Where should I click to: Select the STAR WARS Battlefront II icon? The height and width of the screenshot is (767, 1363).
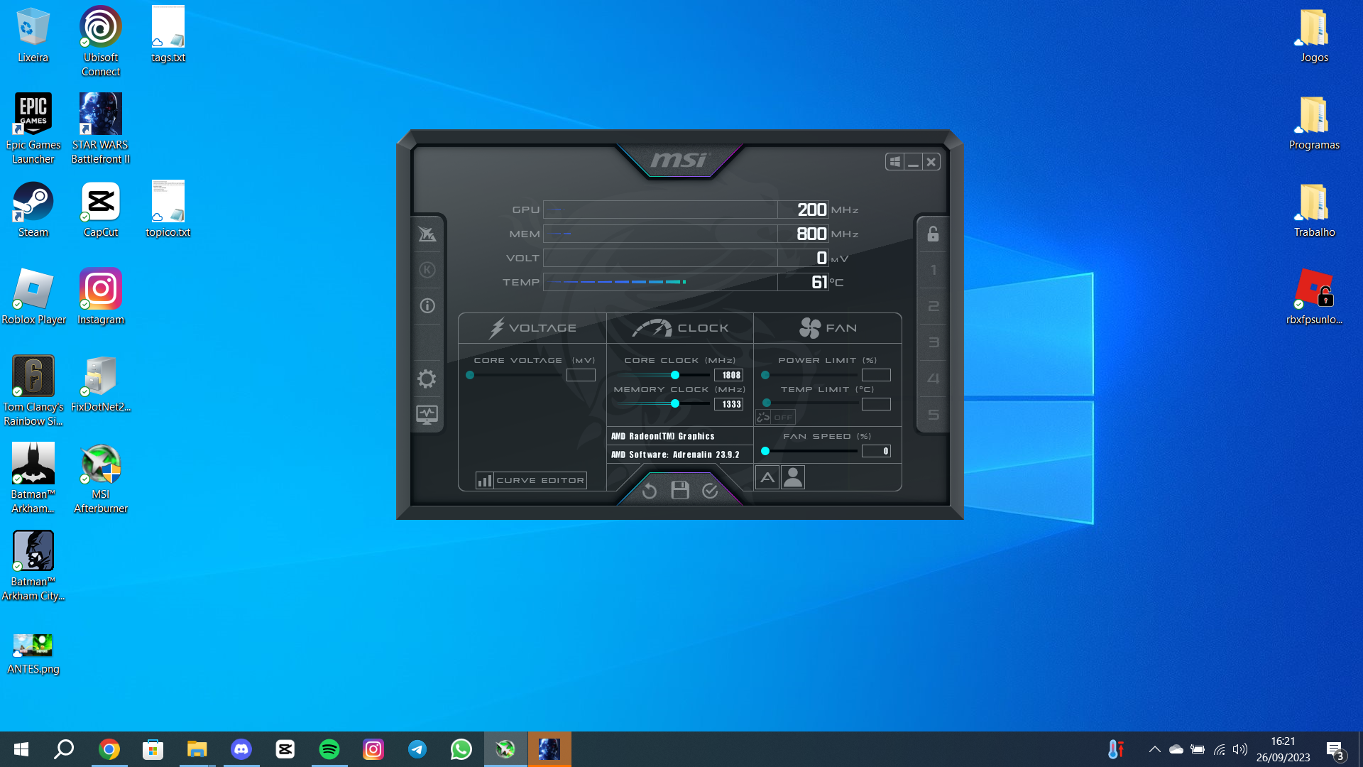coord(100,129)
